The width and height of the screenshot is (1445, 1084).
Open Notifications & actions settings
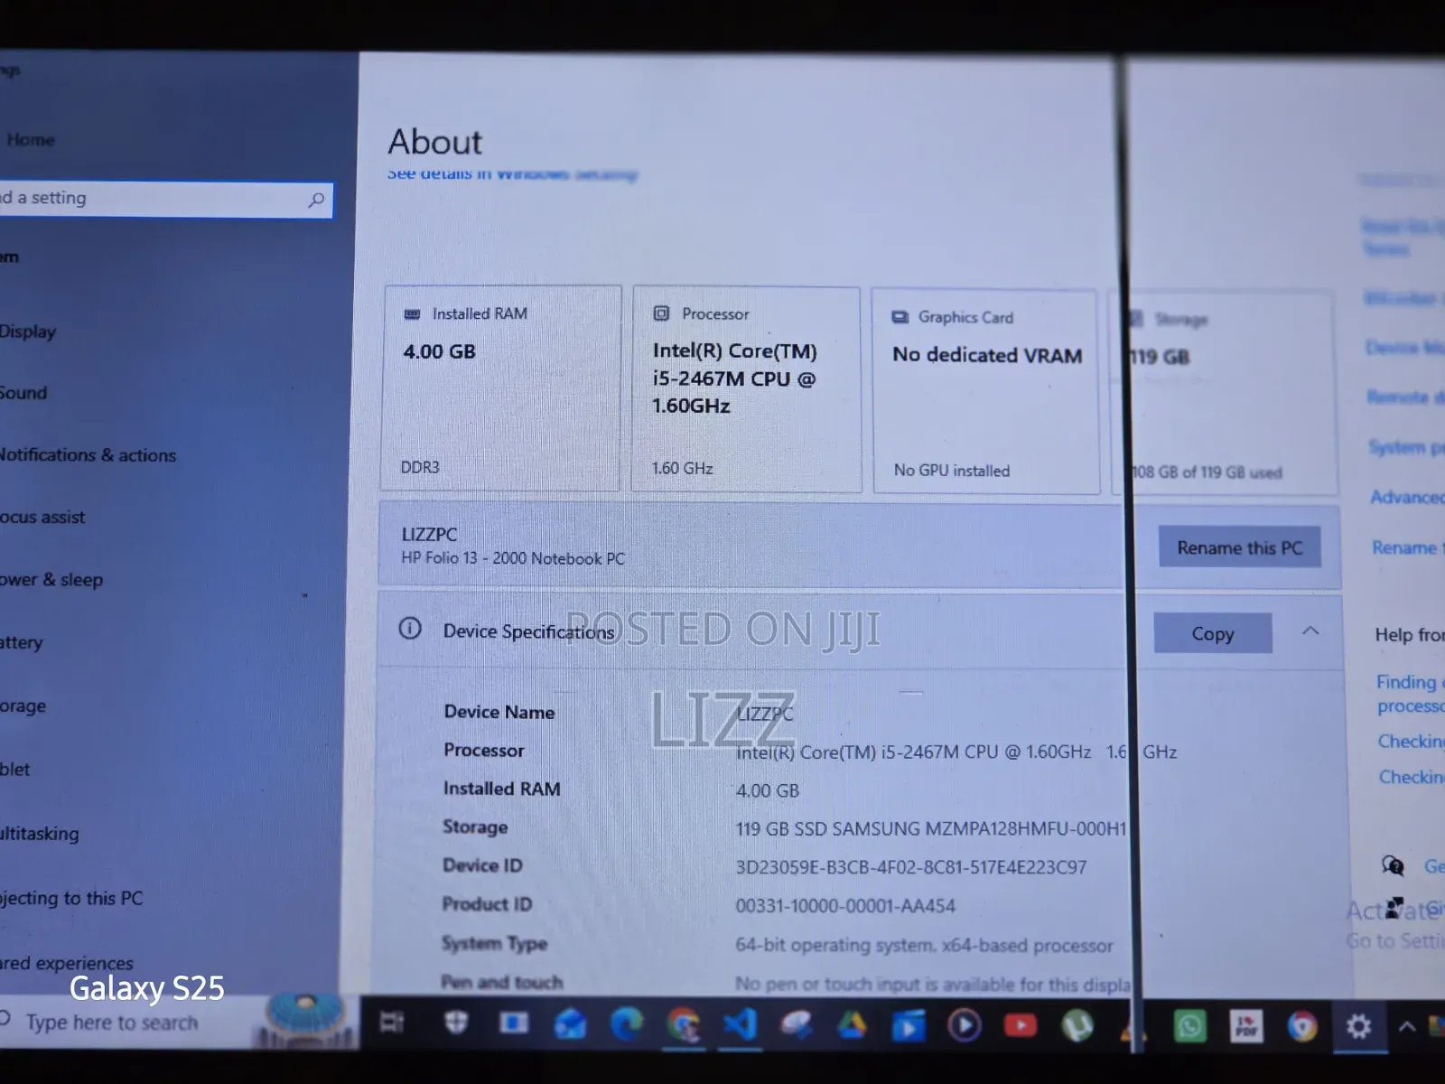[x=88, y=455]
